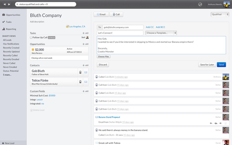Click the Opportunities briefcase icon
The height and width of the screenshot is (145, 232).
pos(3,15)
